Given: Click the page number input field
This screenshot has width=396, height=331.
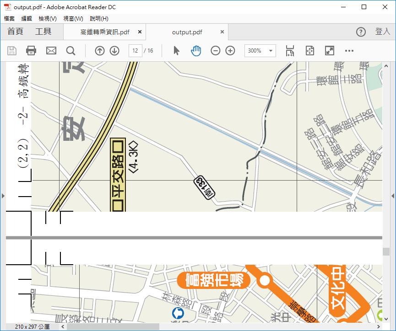Looking at the screenshot, I should pyautogui.click(x=135, y=51).
